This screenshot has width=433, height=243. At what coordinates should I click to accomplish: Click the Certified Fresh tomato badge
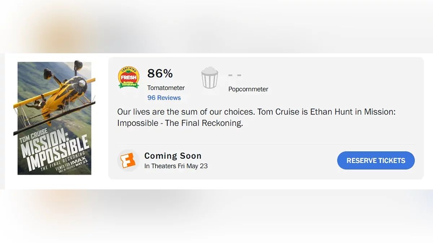click(128, 77)
